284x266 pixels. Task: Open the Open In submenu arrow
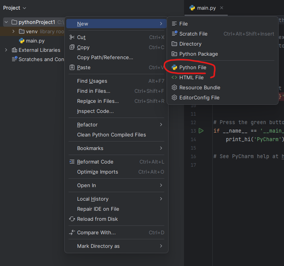(161, 186)
